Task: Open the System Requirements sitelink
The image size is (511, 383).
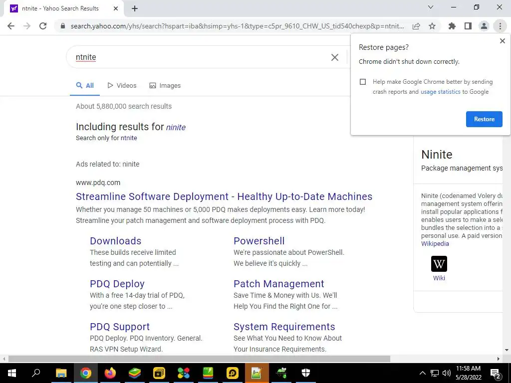Action: tap(284, 327)
